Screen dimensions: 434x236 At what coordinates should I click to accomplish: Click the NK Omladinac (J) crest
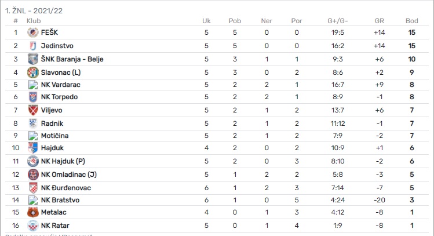click(32, 174)
